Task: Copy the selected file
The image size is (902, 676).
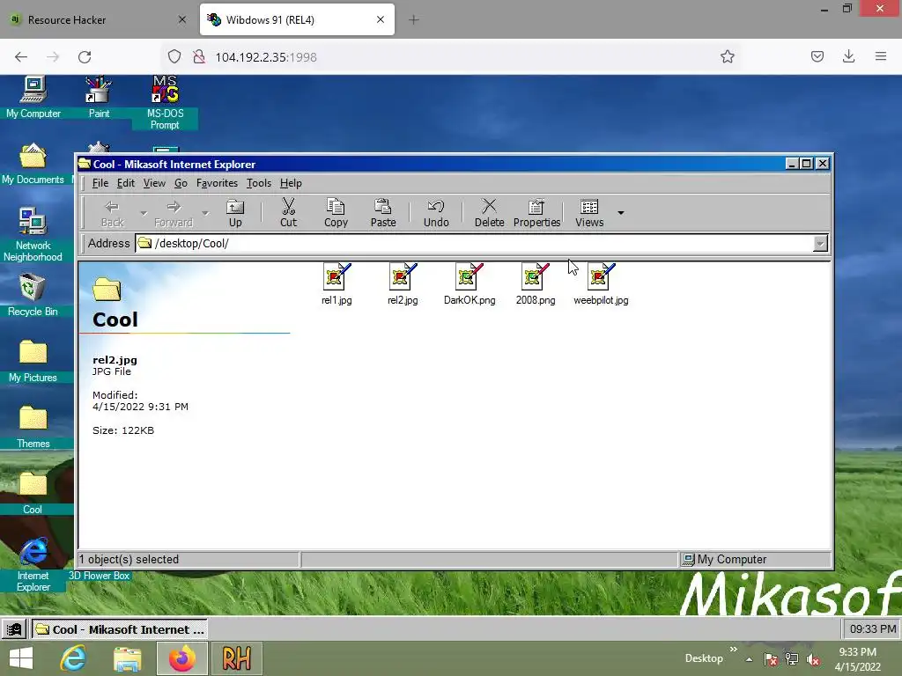Action: [x=336, y=213]
